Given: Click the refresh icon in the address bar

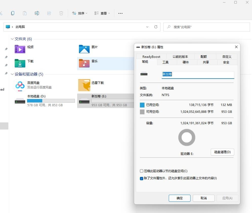Looking at the screenshot, I should click(156, 27).
